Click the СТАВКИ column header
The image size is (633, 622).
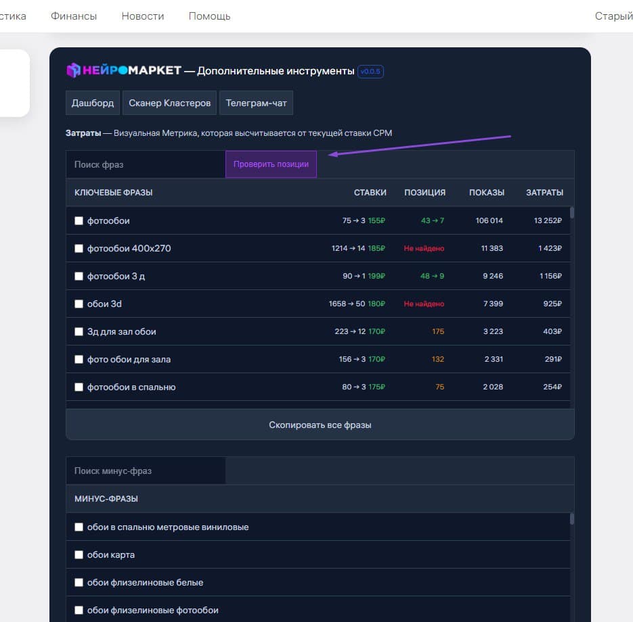(370, 193)
